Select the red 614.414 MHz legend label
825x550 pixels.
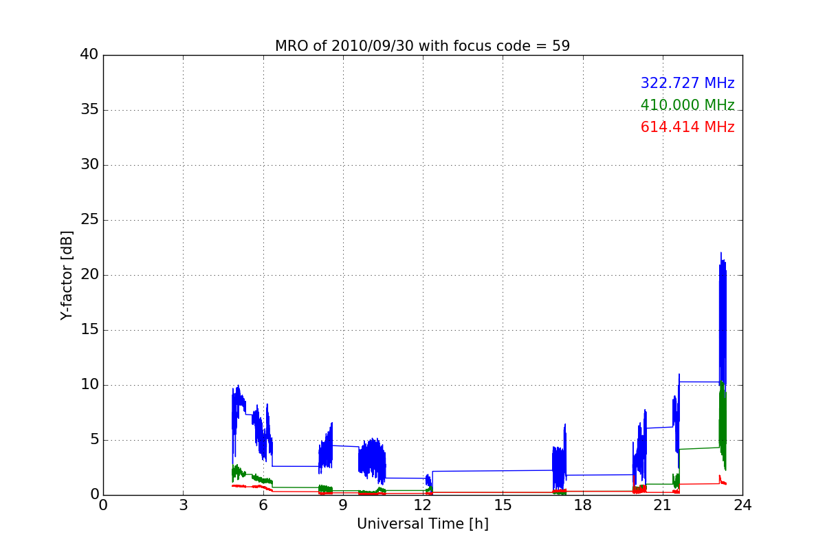click(x=687, y=127)
